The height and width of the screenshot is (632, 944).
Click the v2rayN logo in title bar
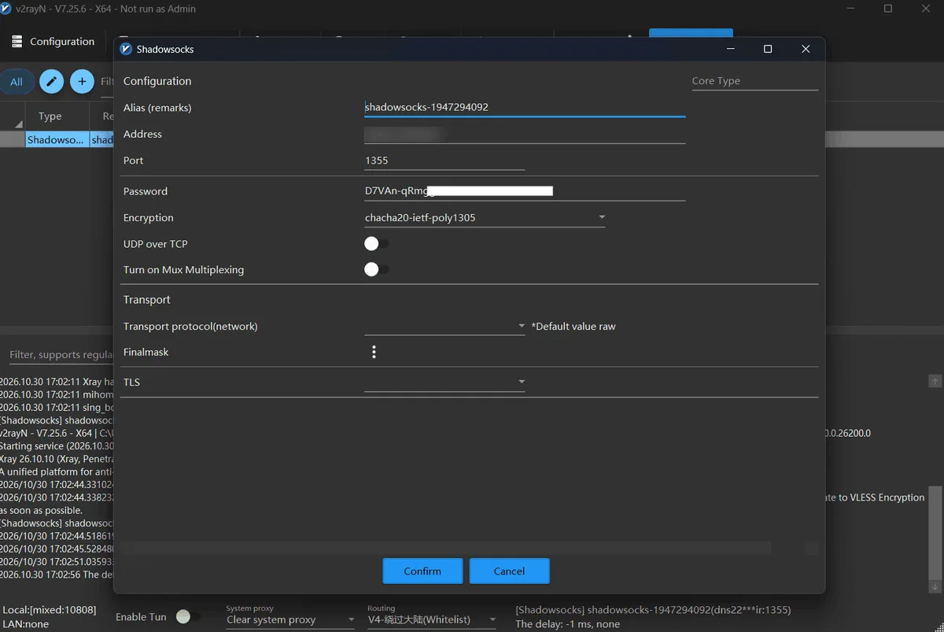click(6, 9)
